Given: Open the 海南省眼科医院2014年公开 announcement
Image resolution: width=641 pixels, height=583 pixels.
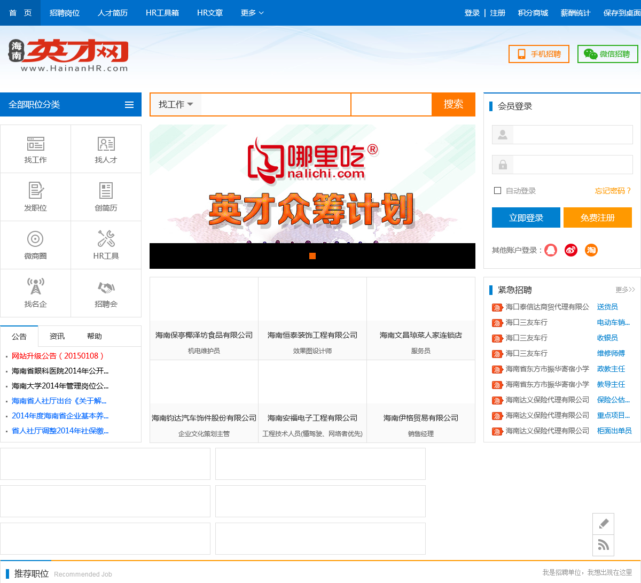Looking at the screenshot, I should click(60, 371).
